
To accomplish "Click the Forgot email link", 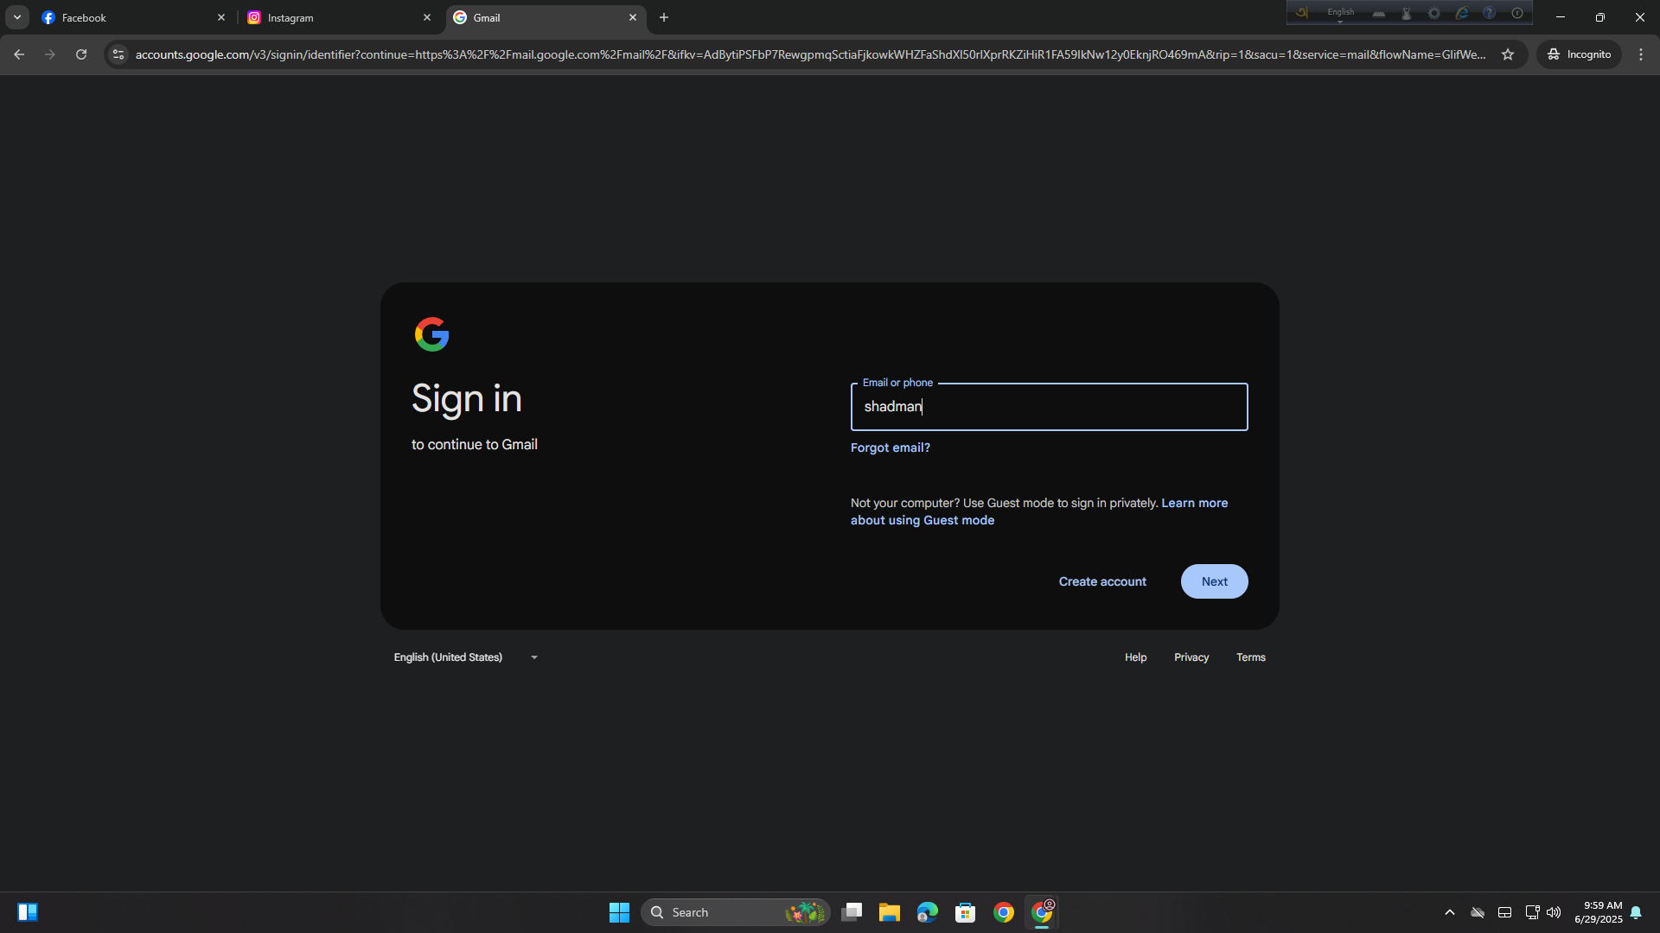I will click(x=891, y=447).
